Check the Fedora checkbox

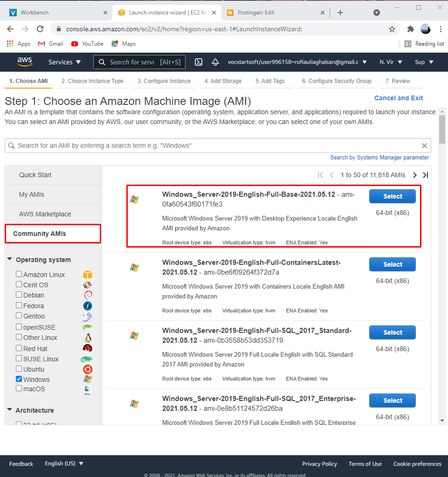pos(19,305)
